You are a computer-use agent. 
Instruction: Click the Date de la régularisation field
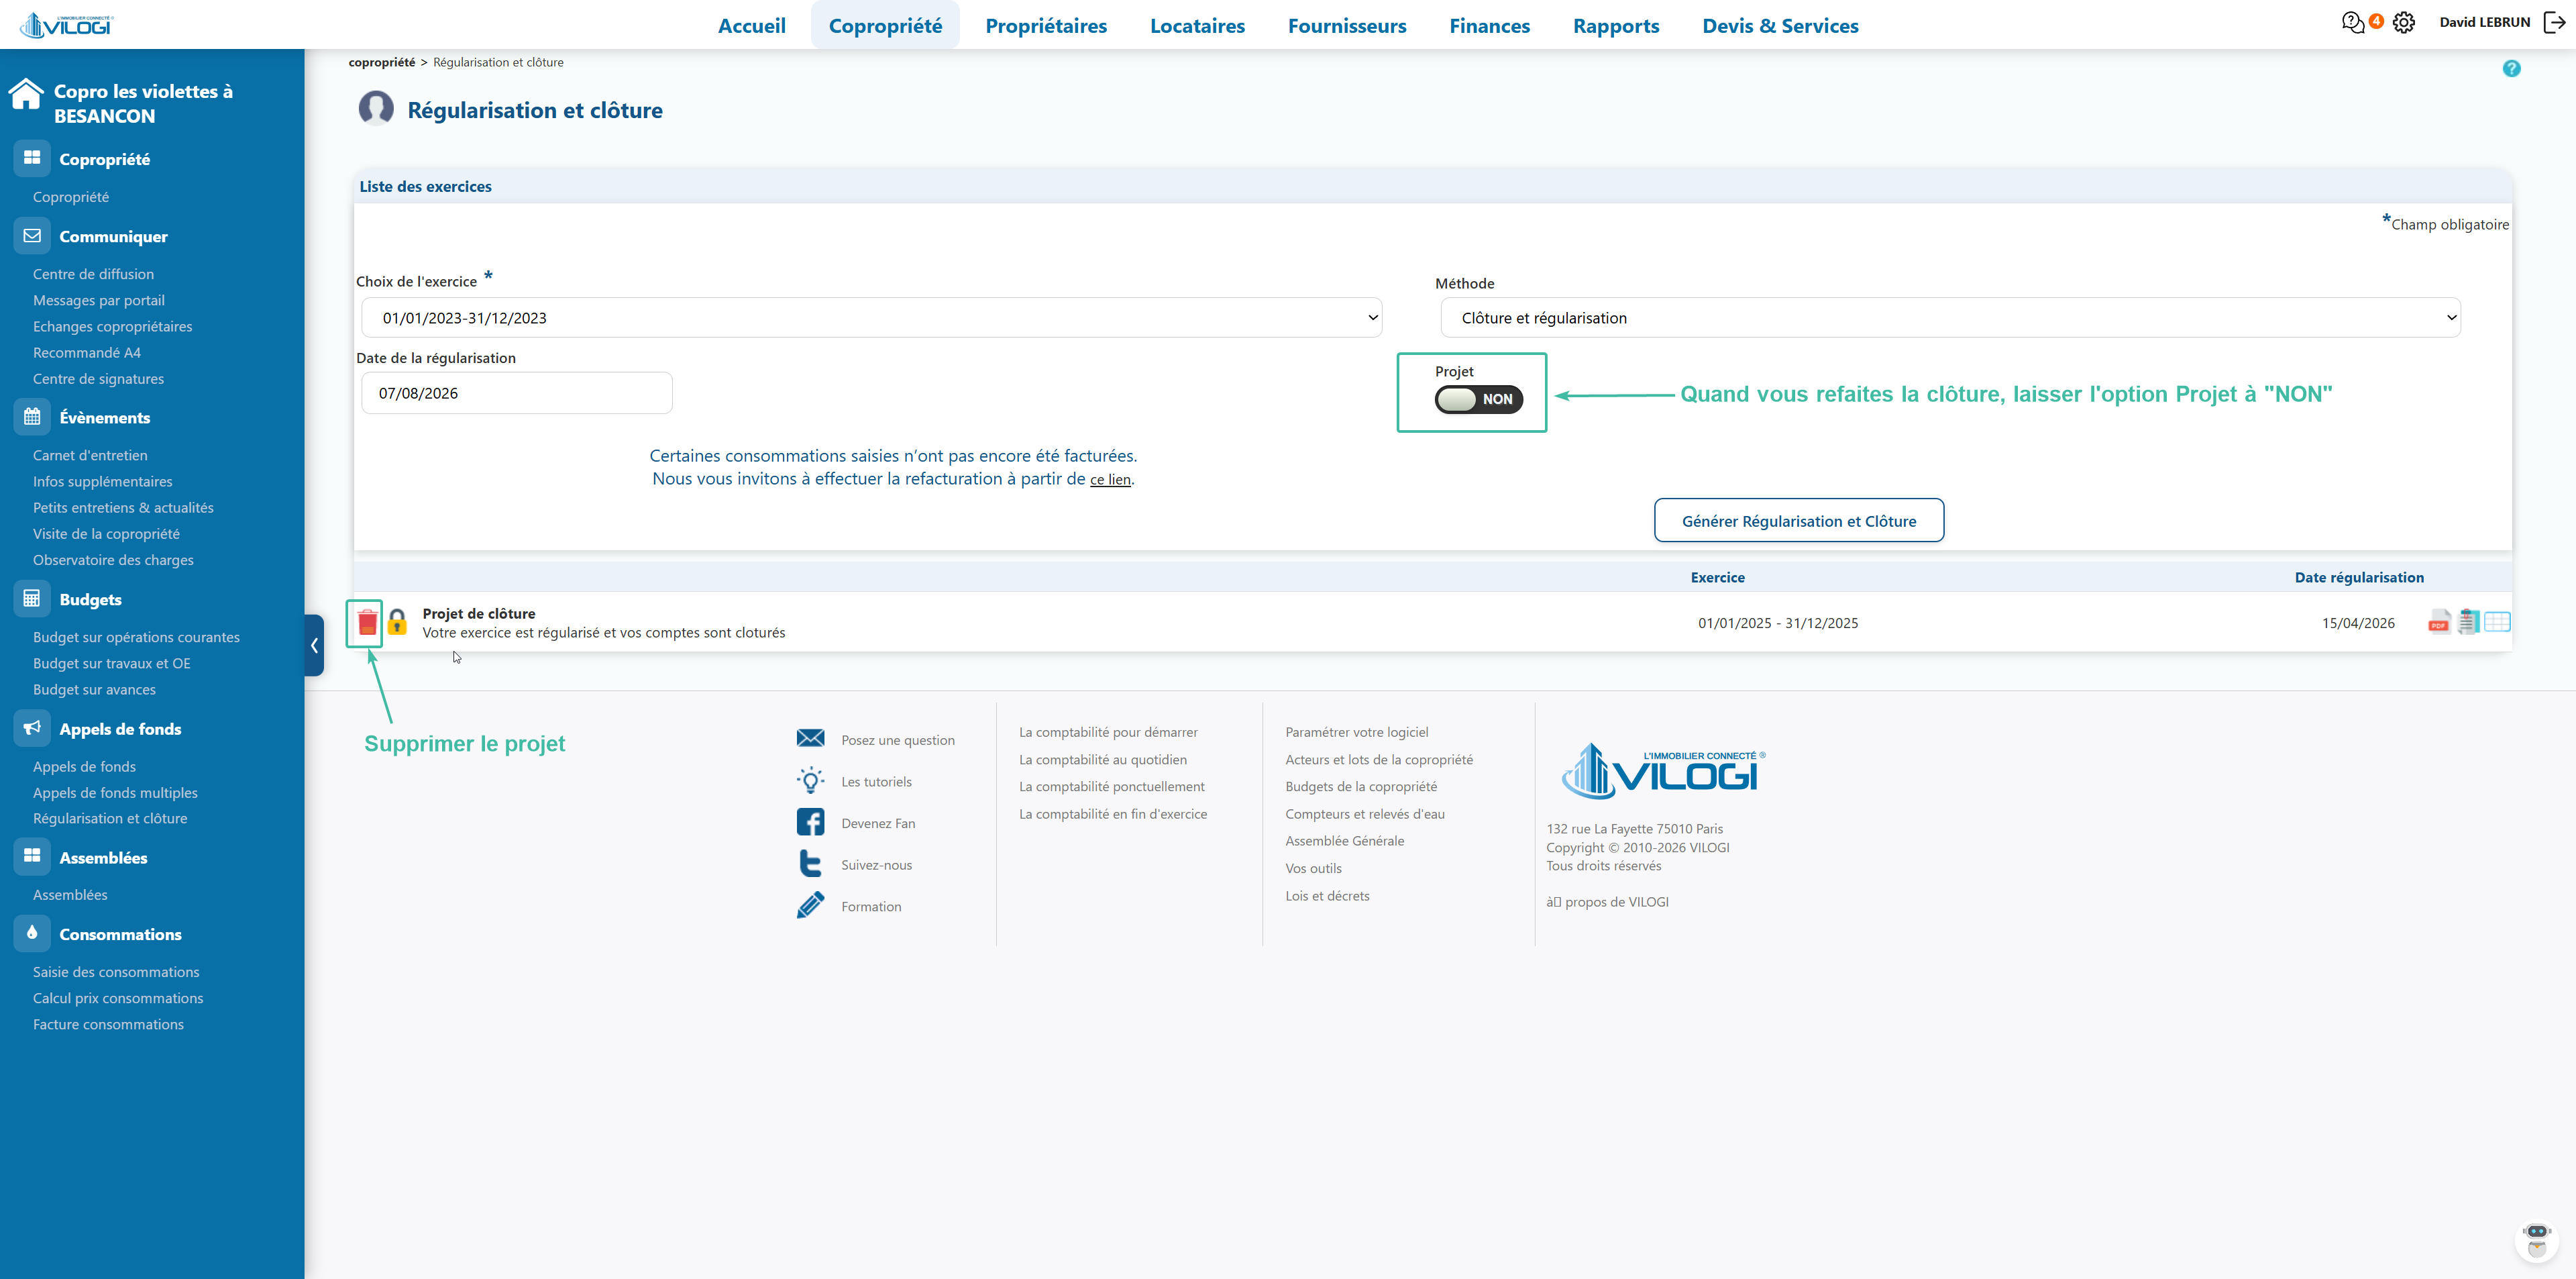(x=516, y=393)
